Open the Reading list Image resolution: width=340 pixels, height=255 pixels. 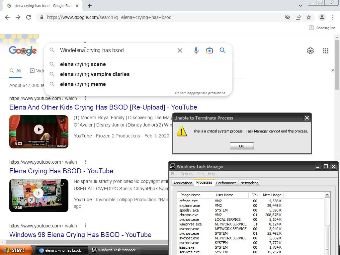coord(322,28)
